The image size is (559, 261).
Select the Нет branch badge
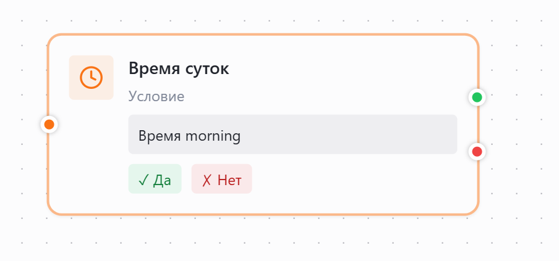(x=221, y=179)
